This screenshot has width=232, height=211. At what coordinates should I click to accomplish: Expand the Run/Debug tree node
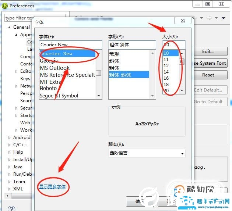tap(9, 174)
